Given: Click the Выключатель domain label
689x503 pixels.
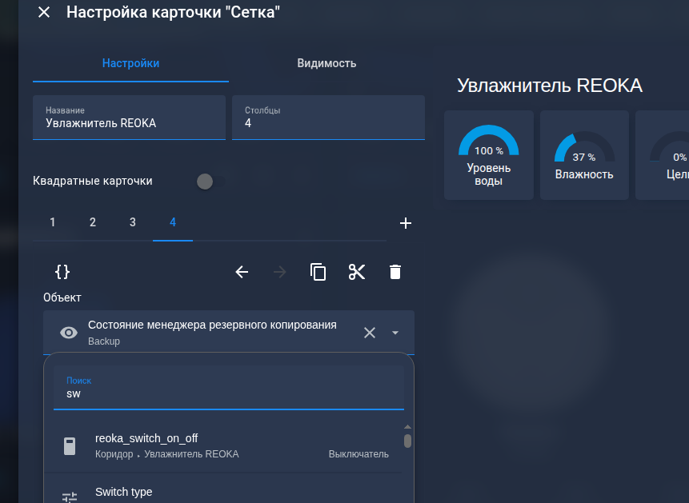Looking at the screenshot, I should [359, 453].
